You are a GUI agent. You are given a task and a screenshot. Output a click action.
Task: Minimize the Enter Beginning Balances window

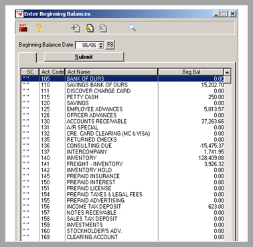(x=216, y=14)
